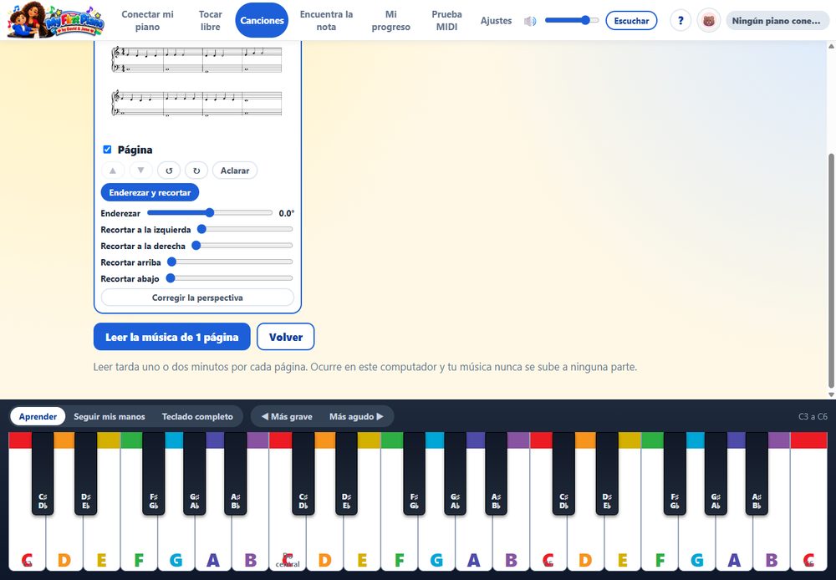
Task: Click the volume slider
Action: coord(572,21)
